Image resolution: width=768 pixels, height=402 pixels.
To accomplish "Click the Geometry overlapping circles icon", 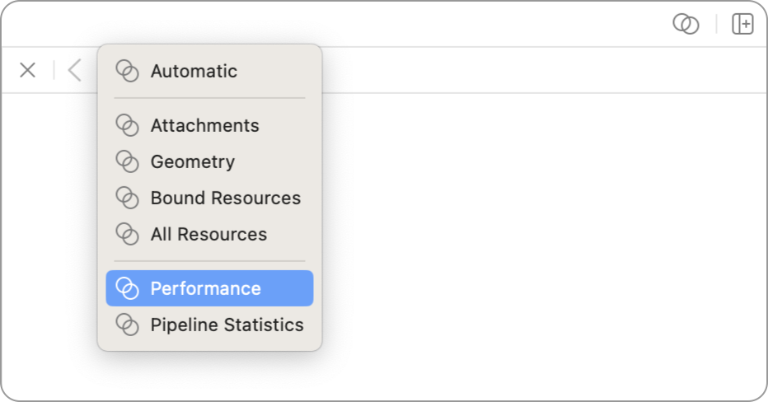I will click(127, 162).
